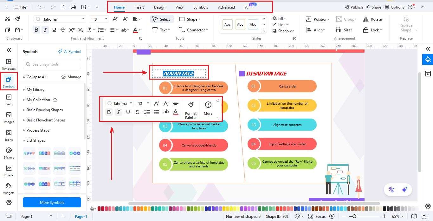Apply Subscript from the ribbon
Screen dimensions: 433x221
pyautogui.click(x=81, y=30)
